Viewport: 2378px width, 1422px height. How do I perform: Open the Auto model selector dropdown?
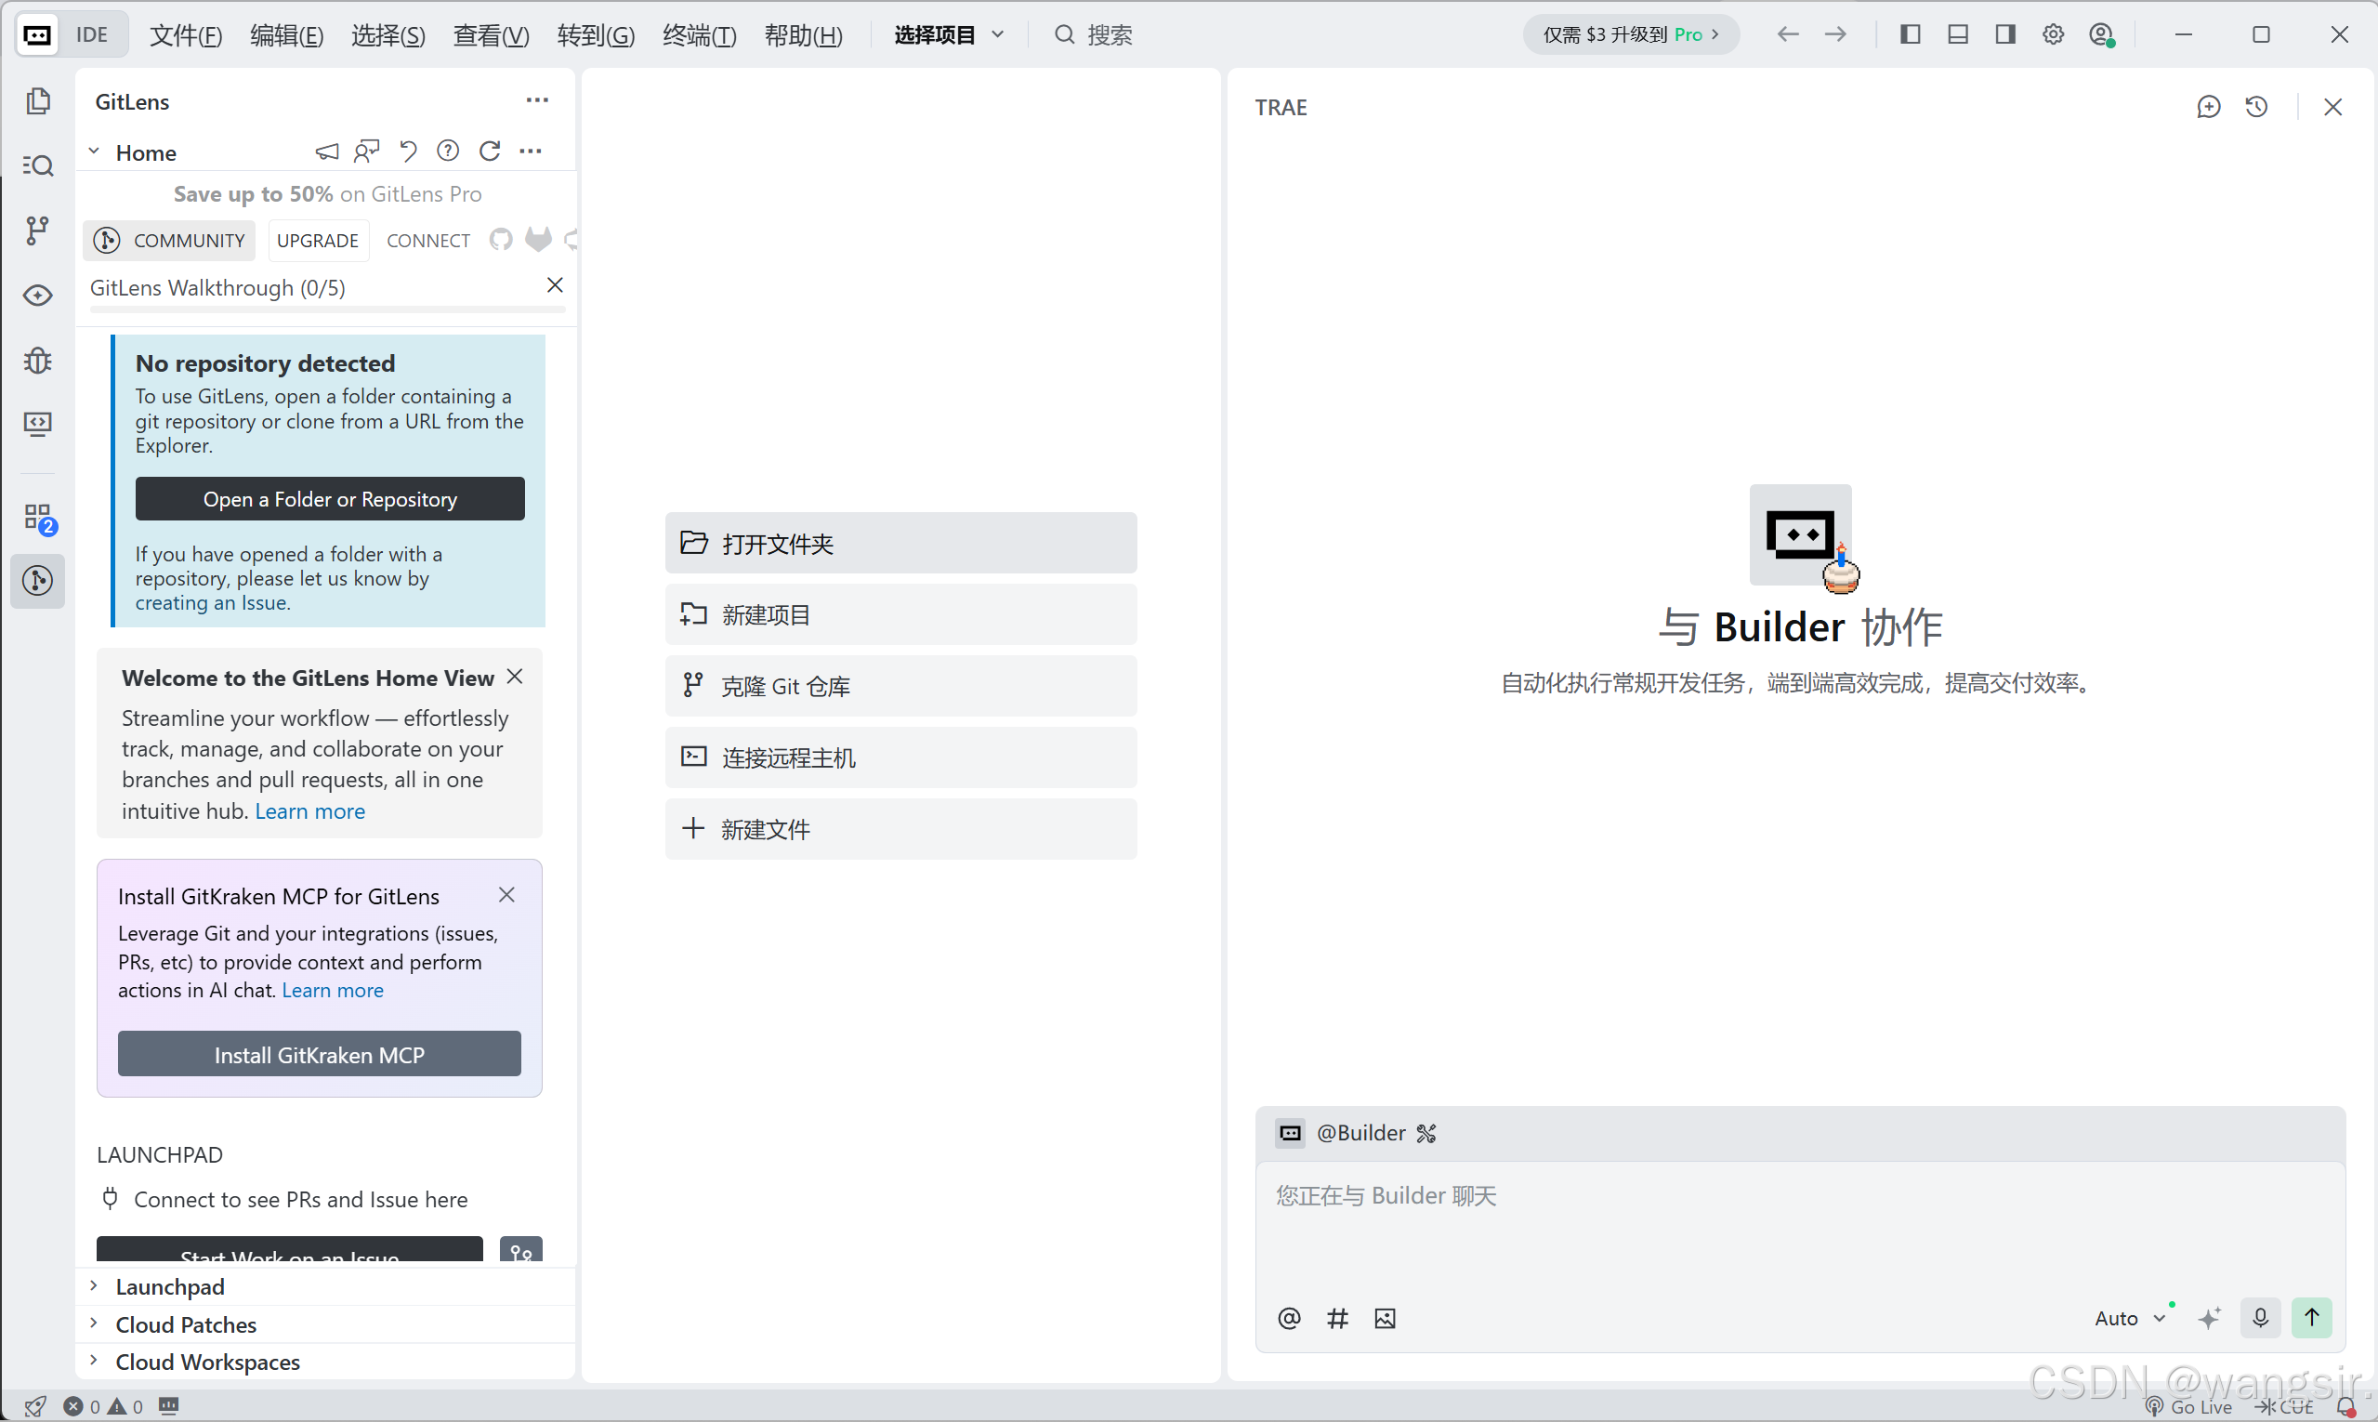2129,1319
